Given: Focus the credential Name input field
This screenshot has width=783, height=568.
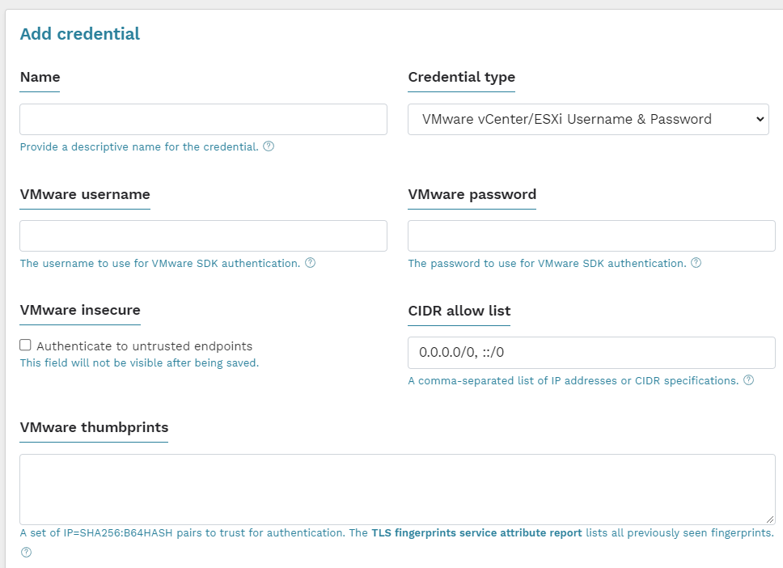Looking at the screenshot, I should click(203, 120).
